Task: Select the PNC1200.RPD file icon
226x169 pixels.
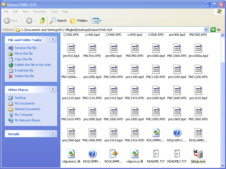Action: 198,69
